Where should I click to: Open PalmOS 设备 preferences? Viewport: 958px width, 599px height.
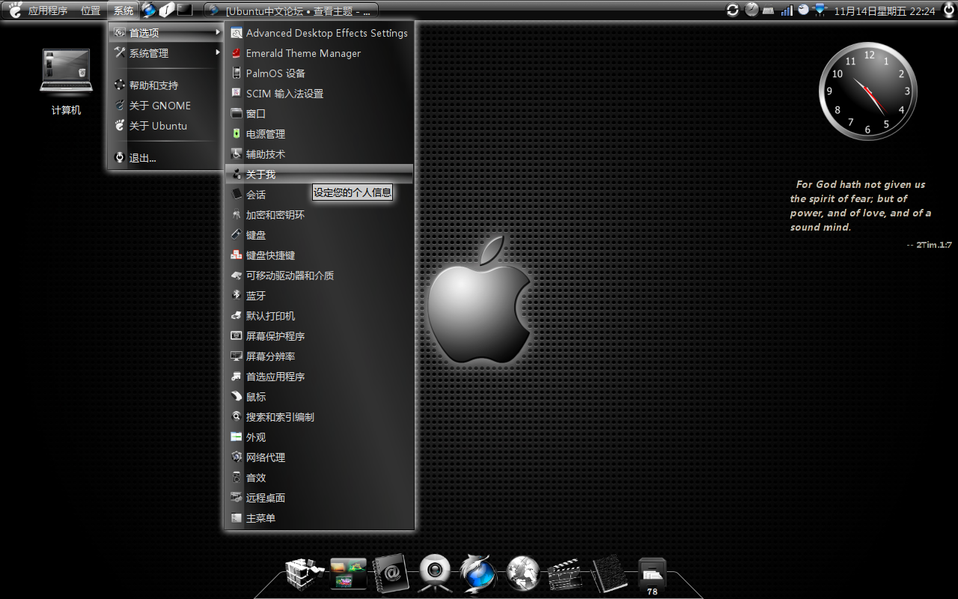tap(320, 73)
